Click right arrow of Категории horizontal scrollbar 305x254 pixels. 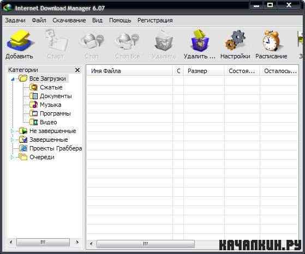click(77, 242)
